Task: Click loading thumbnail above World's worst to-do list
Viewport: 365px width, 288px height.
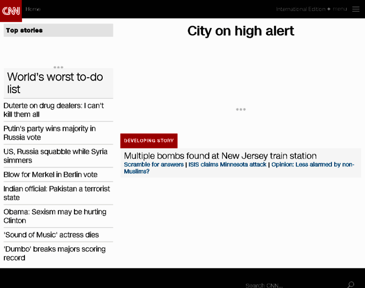Action: pyautogui.click(x=59, y=67)
